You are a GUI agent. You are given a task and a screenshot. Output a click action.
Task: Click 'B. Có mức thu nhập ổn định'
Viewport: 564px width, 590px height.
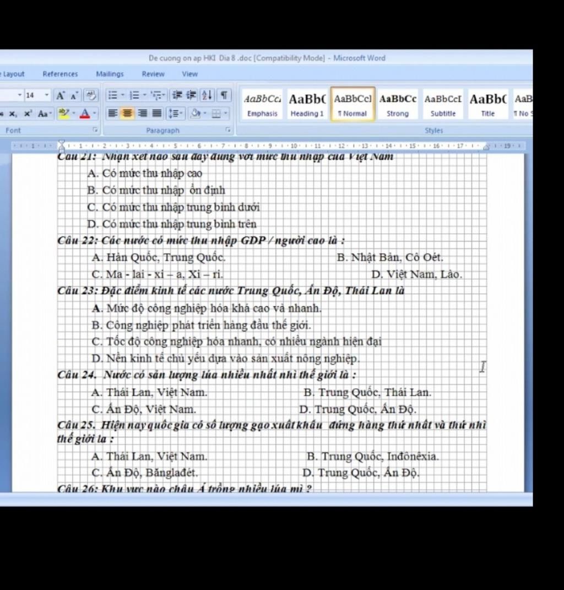pyautogui.click(x=156, y=190)
